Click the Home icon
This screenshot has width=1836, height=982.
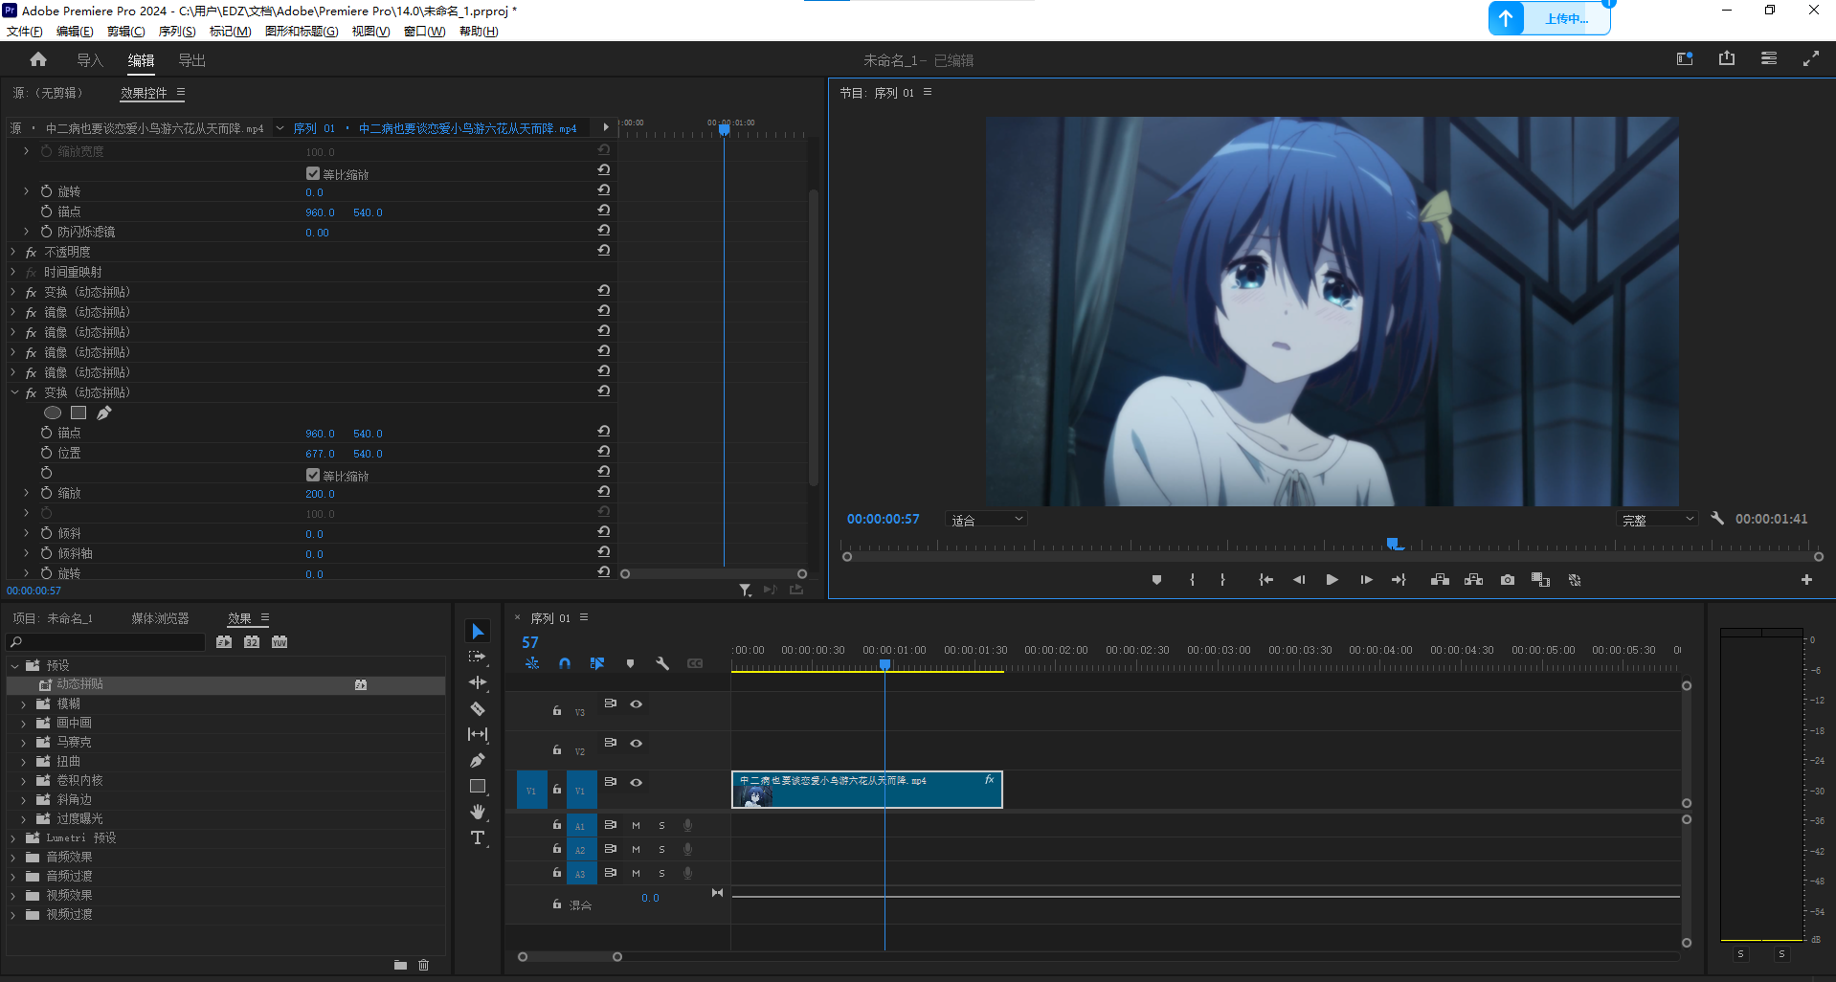(x=38, y=60)
